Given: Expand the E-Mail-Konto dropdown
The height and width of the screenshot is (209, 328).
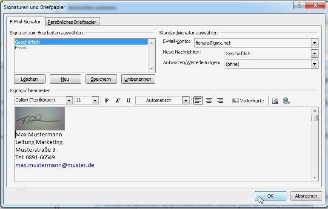Looking at the screenshot, I should (x=314, y=43).
